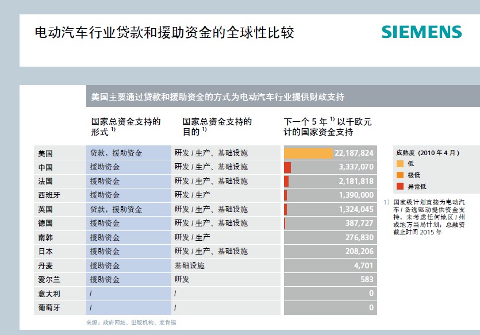480x335 pixels.
Task: Click the value 3,337,070 in 中国 row
Action: [354, 167]
